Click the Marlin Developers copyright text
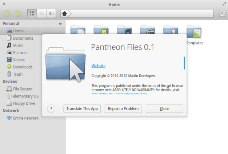The height and width of the screenshot is (154, 228). coord(123,76)
